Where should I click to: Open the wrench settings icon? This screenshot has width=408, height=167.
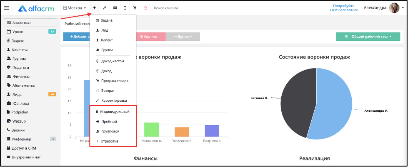point(105,8)
